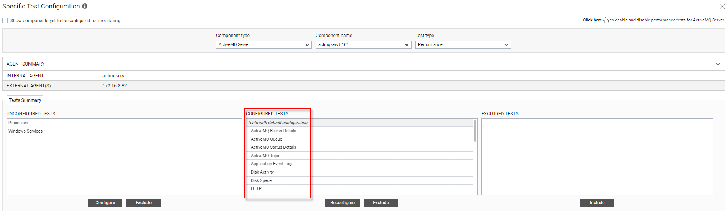The width and height of the screenshot is (728, 213).
Task: Click the Configure button
Action: click(x=105, y=203)
